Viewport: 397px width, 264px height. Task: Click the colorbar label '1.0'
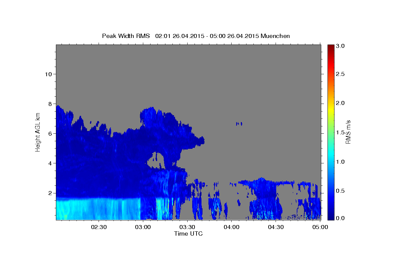[340, 162]
